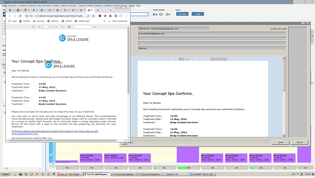Select the A staff gender radio button
The height and width of the screenshot is (178, 315).
[155, 15]
